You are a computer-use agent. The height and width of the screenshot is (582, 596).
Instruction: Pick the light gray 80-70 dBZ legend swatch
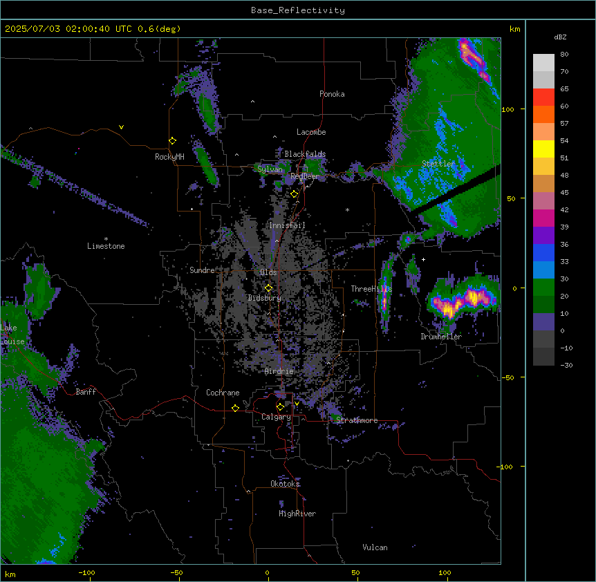pyautogui.click(x=543, y=63)
